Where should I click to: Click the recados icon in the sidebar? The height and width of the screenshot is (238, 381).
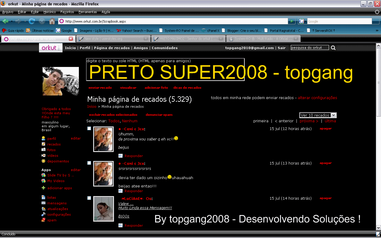[x=43, y=144]
